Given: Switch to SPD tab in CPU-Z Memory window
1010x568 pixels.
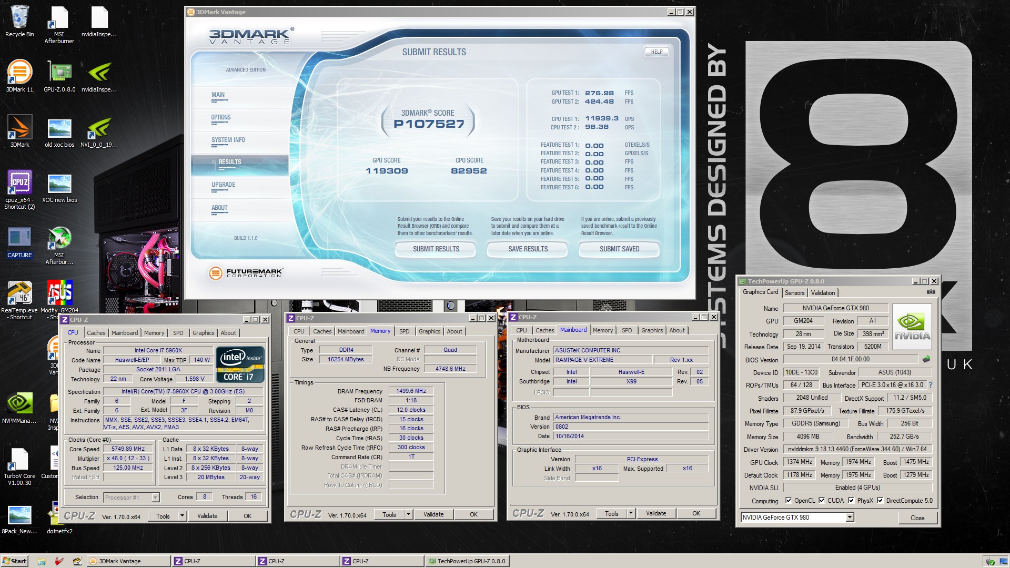Looking at the screenshot, I should (404, 331).
